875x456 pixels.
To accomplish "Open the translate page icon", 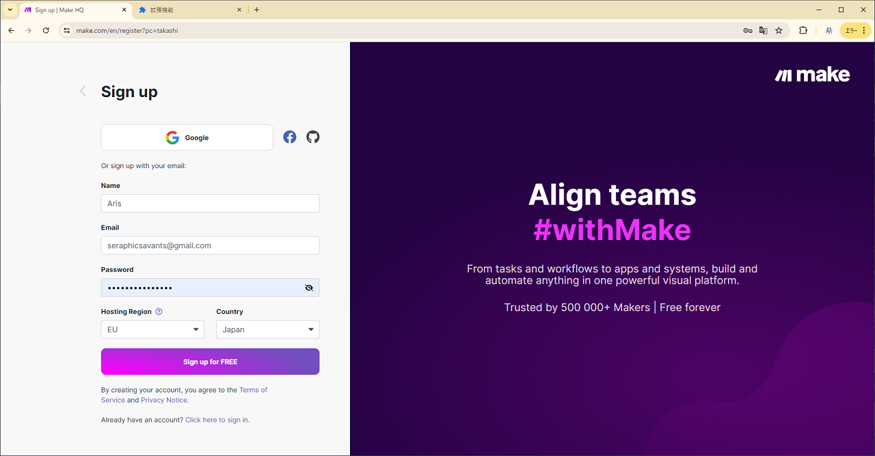I will tap(764, 31).
